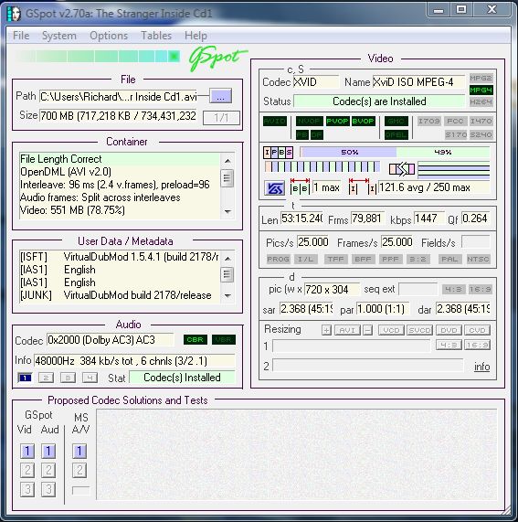Screen dimensions: 518x522
Task: Click the Resizing VCD button
Action: point(391,330)
